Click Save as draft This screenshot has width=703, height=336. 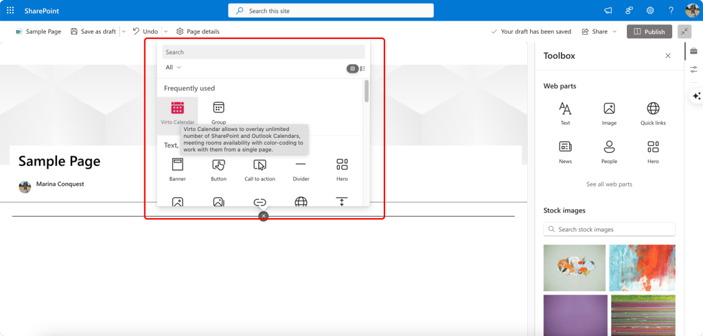pyautogui.click(x=93, y=32)
